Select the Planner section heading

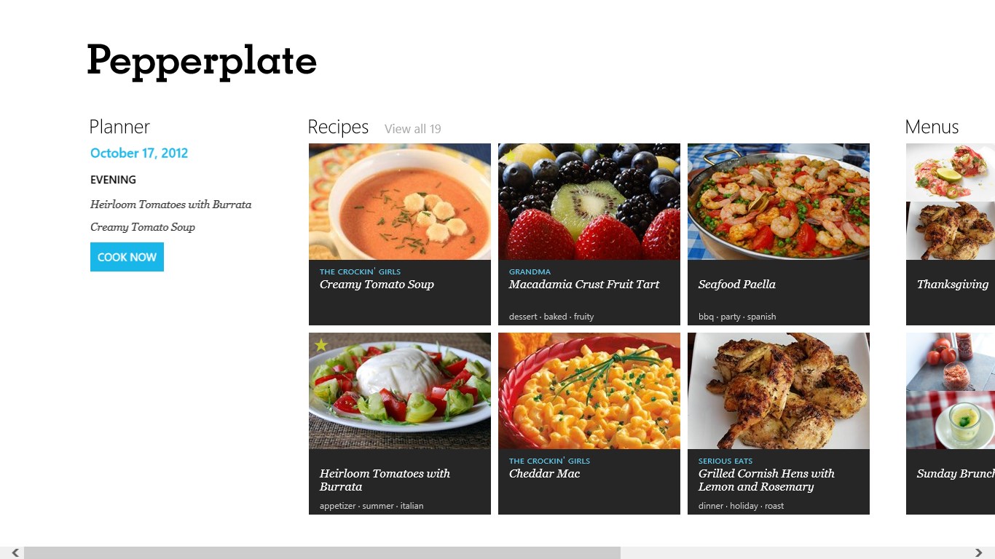tap(119, 127)
